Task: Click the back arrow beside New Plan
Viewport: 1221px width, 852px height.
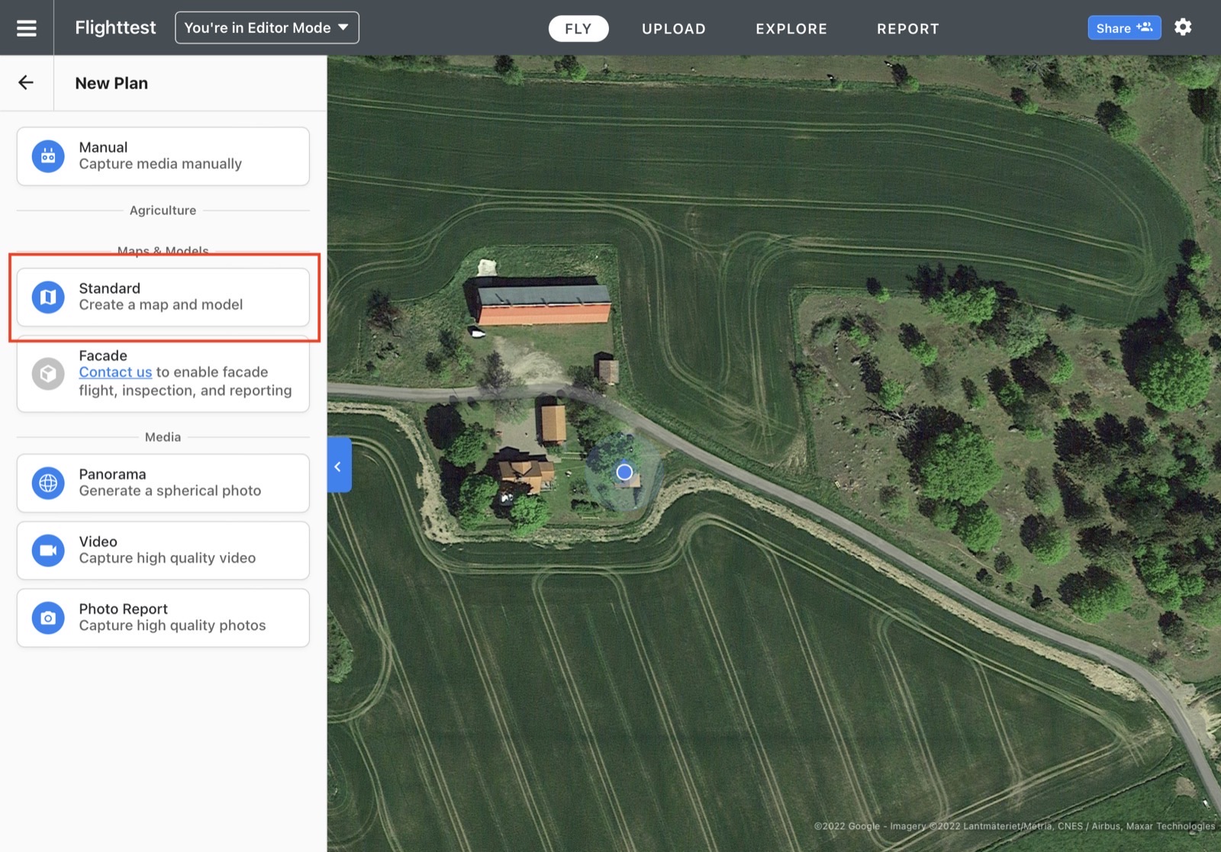Action: (26, 82)
